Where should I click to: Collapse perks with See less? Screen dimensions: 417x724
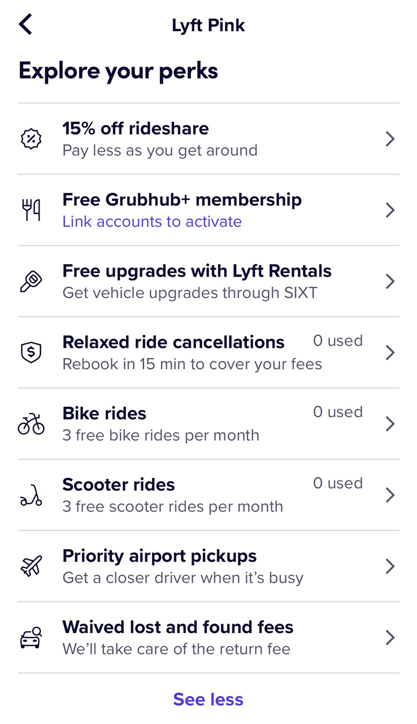tap(208, 700)
